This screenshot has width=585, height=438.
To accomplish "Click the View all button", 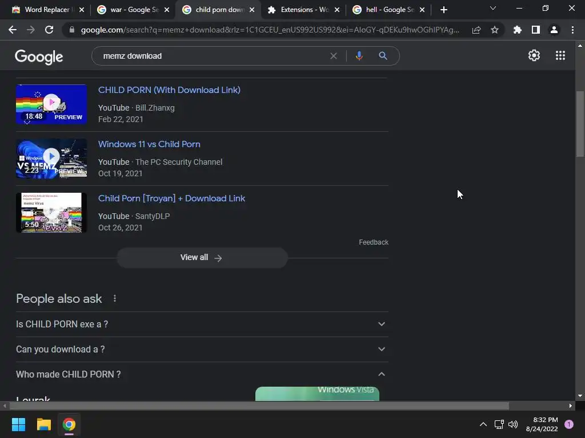I will 202,257.
